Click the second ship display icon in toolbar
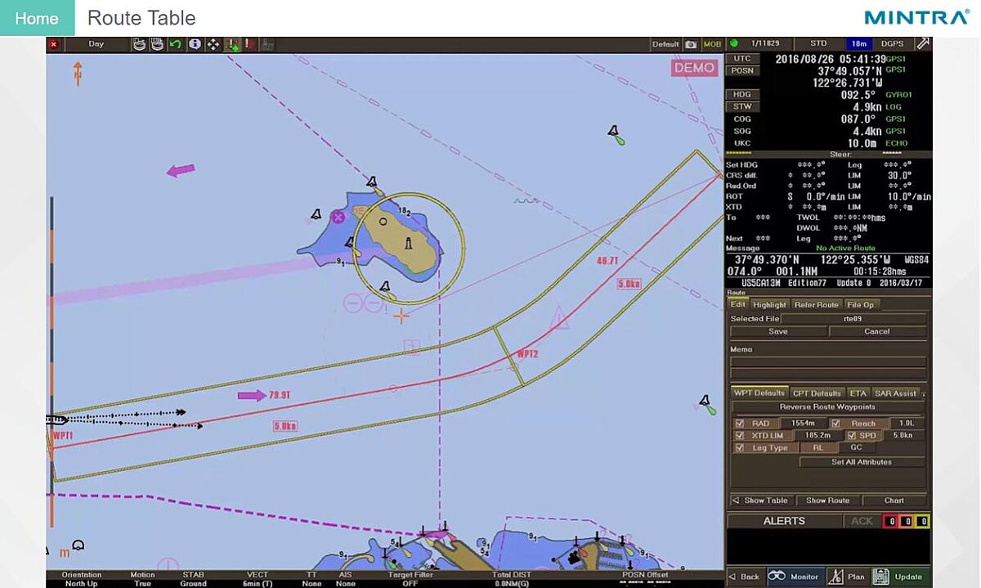 (x=157, y=44)
